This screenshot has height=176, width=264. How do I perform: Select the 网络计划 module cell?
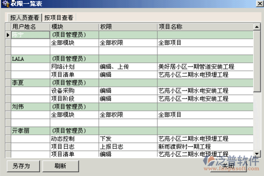pos(74,67)
